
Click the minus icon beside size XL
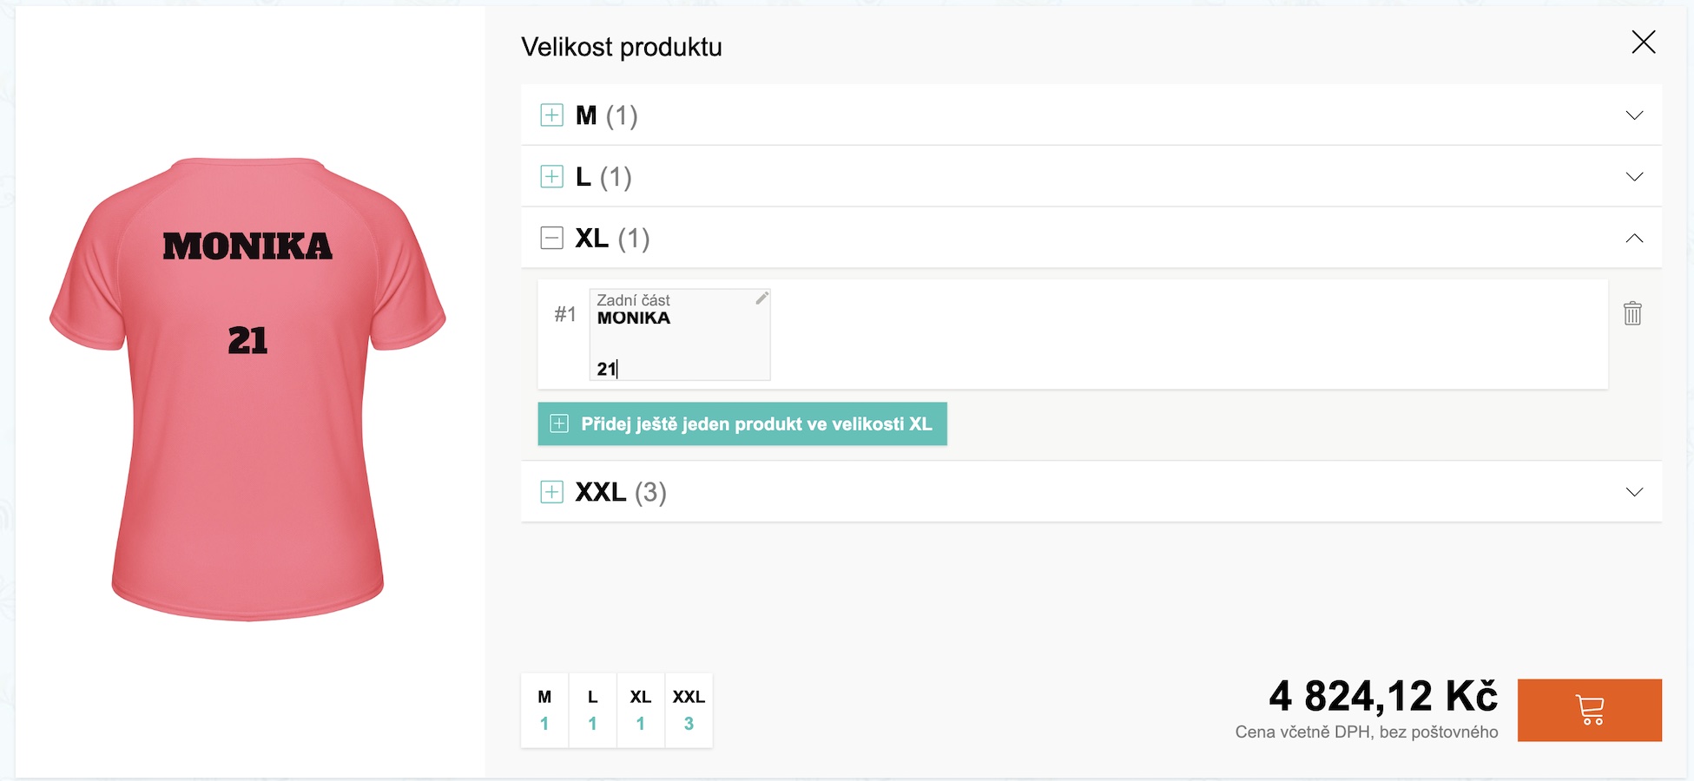551,238
